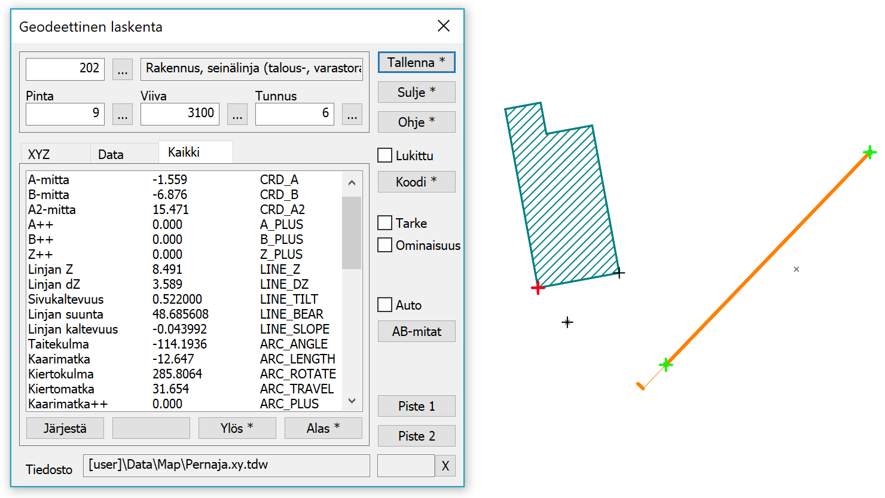Click the red cross marker at building corner
885x498 pixels.
tap(538, 288)
